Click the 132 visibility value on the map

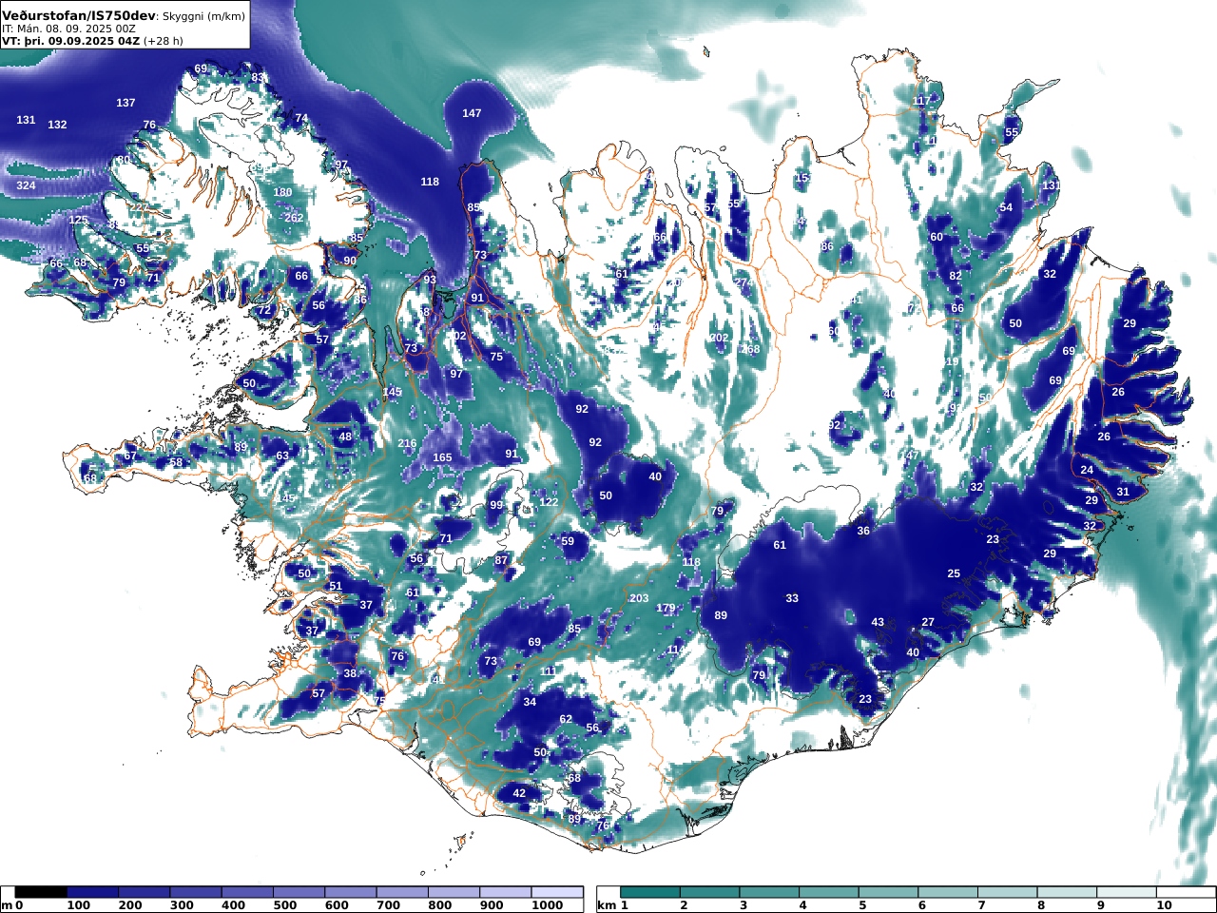(57, 125)
